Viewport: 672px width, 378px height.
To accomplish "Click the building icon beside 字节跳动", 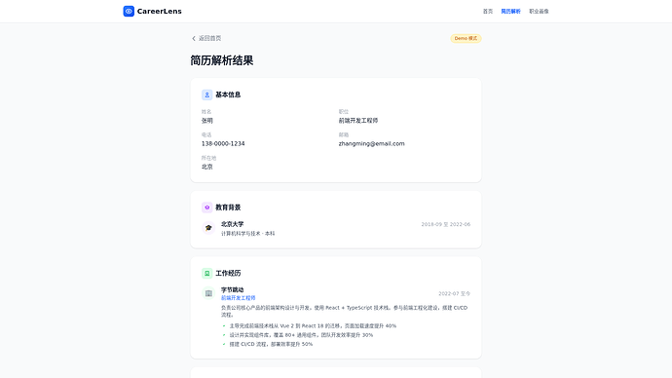I will (x=208, y=293).
